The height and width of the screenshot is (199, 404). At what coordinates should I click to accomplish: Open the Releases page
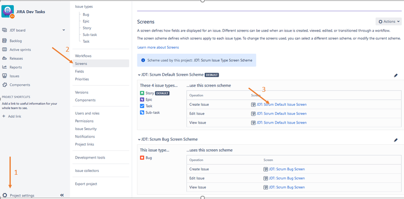pyautogui.click(x=16, y=58)
